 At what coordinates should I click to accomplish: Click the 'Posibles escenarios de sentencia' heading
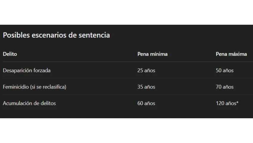click(x=56, y=35)
